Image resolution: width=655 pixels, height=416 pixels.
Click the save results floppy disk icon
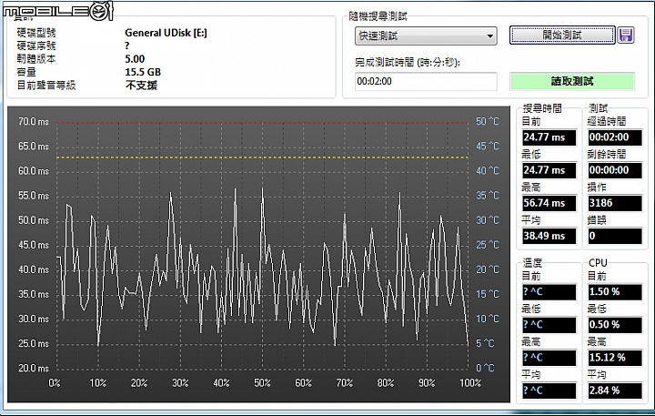[625, 36]
